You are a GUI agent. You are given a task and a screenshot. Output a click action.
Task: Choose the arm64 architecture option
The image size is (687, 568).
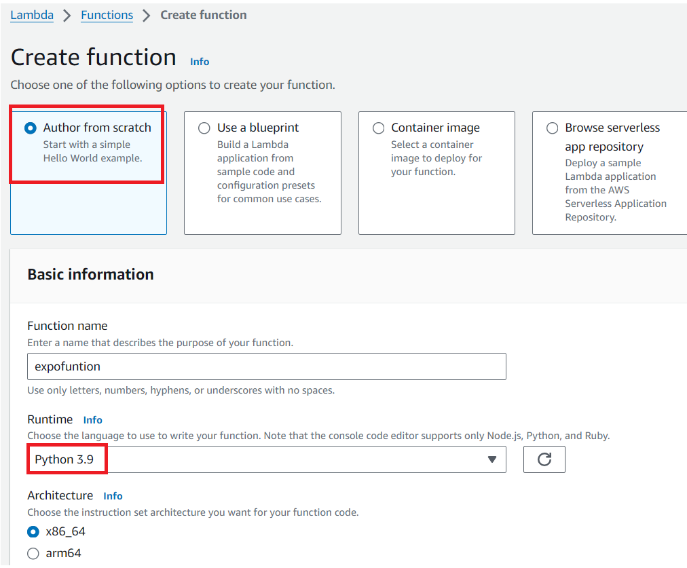click(33, 554)
